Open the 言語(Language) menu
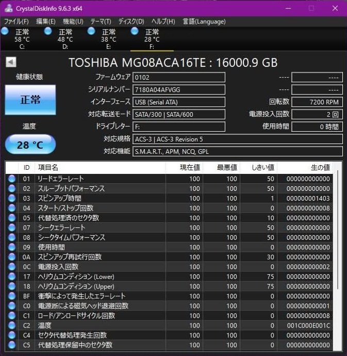347x356 pixels. [x=204, y=22]
